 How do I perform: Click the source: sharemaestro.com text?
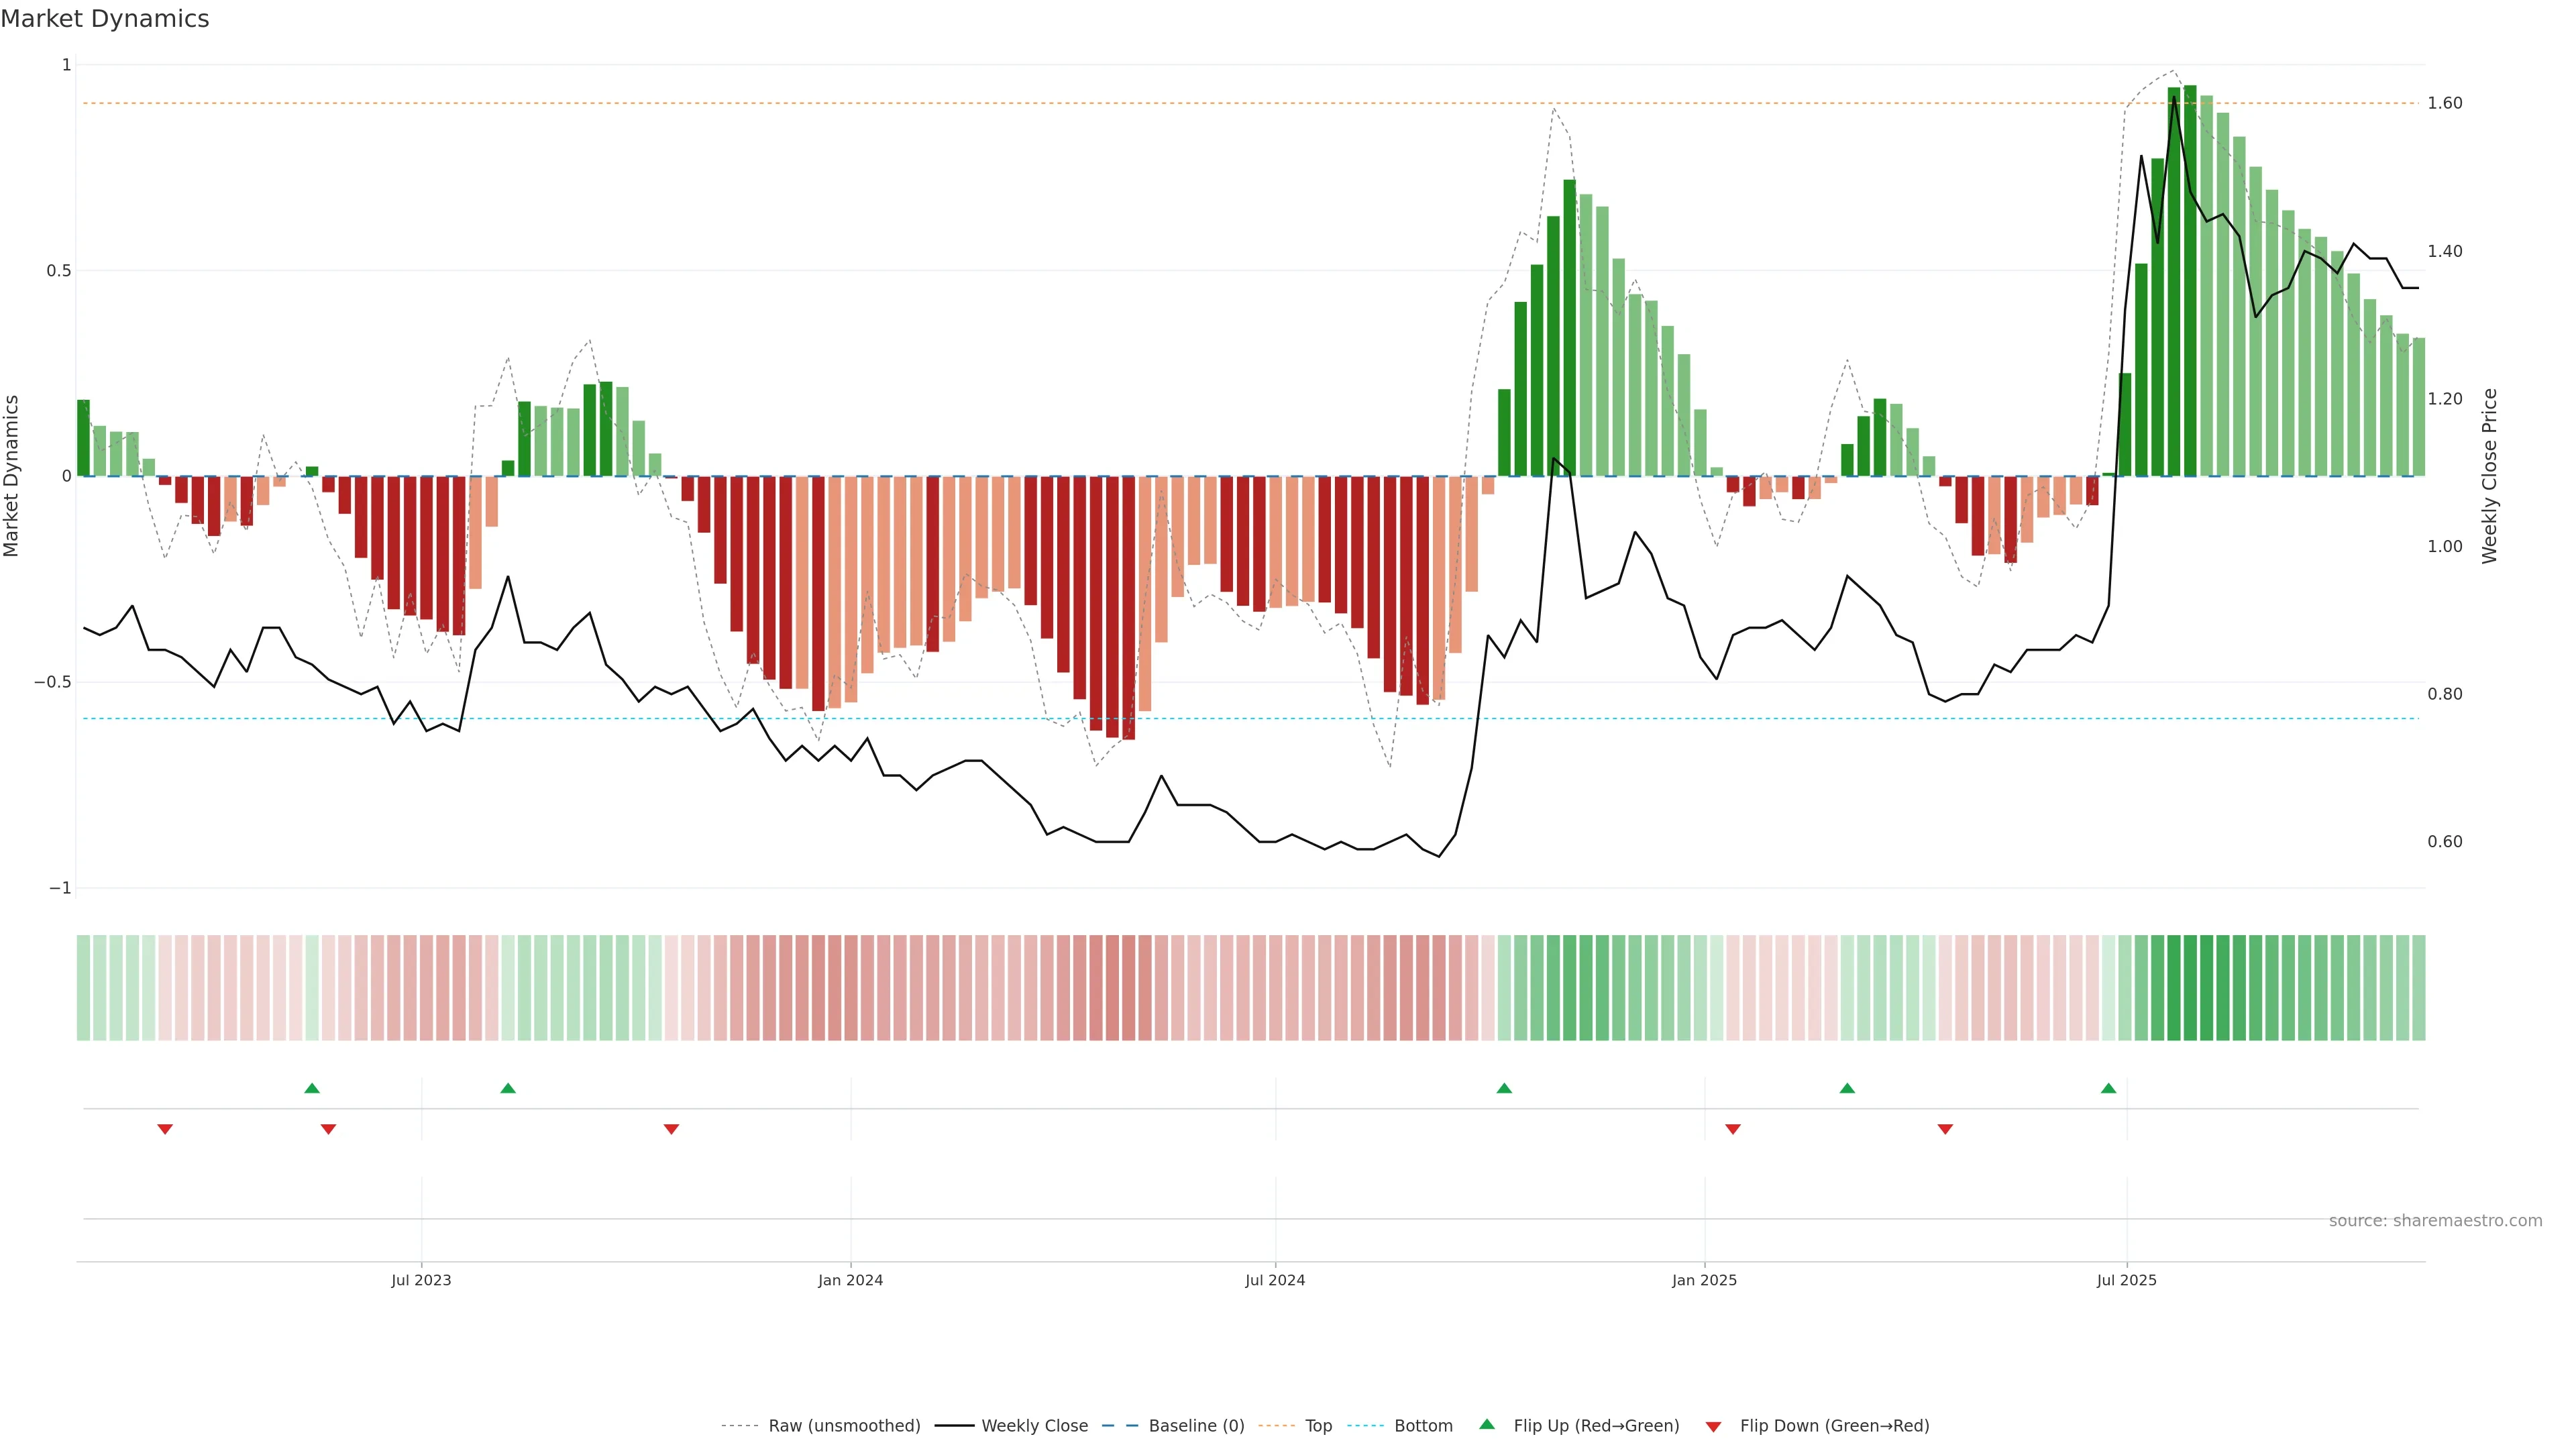click(2435, 1221)
